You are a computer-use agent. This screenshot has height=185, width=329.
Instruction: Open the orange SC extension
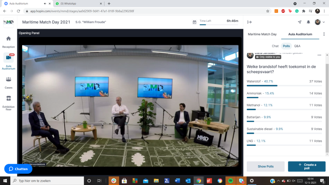(x=276, y=11)
